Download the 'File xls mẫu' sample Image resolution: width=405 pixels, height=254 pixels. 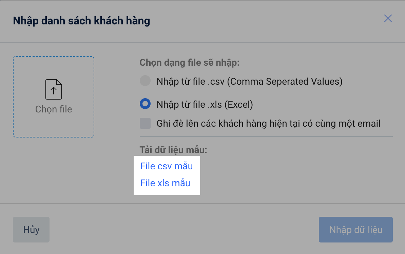pos(165,183)
